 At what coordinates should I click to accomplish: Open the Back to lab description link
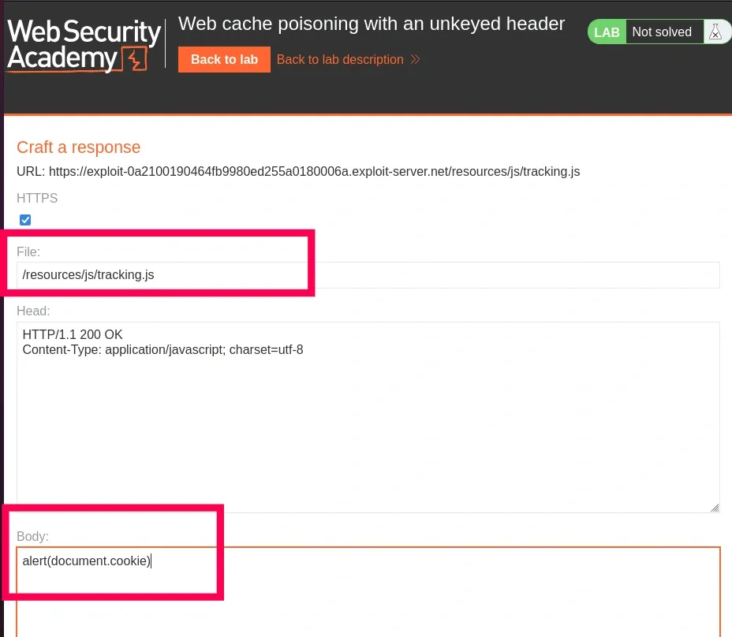340,59
